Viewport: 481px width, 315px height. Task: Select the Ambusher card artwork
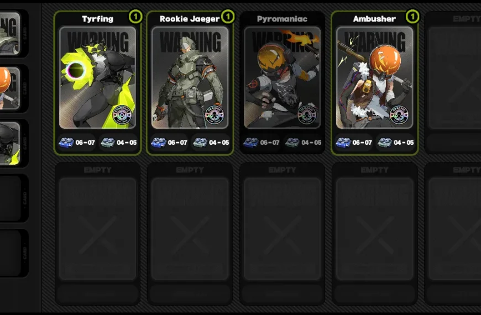[x=374, y=77]
